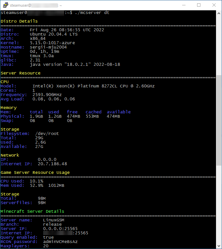Click CPU Used value '10.1%'
Image resolution: width=222 pixels, height=249 pixels.
click(37, 181)
